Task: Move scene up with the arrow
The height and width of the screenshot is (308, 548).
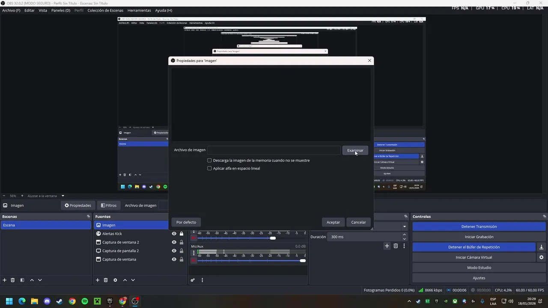Action: (32, 280)
